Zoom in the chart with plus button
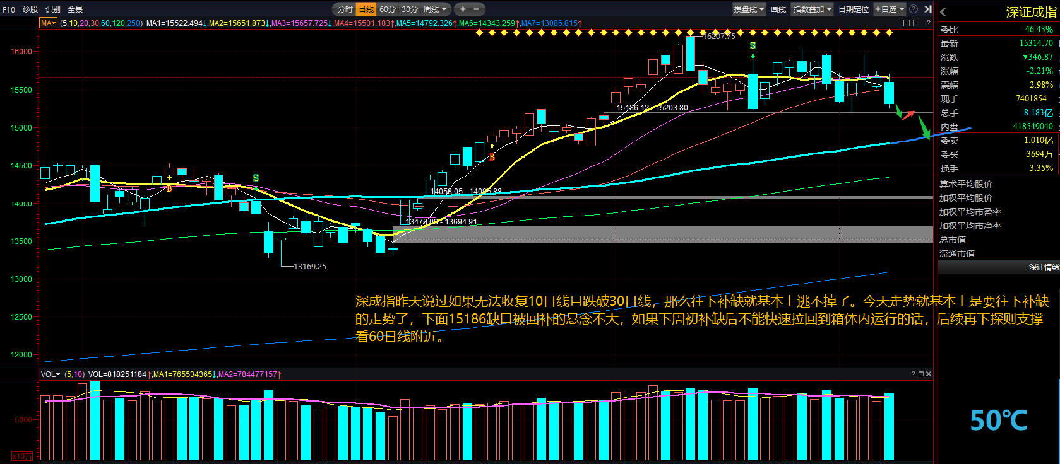The image size is (1060, 464). 463,9
